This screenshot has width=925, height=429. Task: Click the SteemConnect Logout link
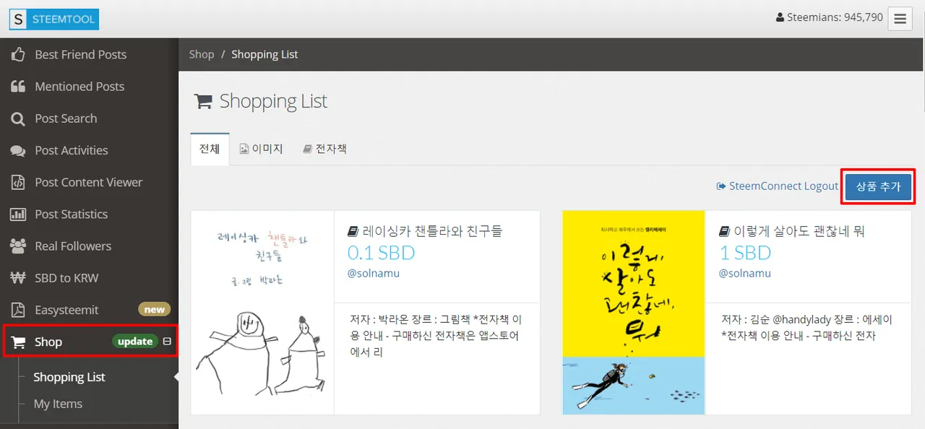click(777, 186)
